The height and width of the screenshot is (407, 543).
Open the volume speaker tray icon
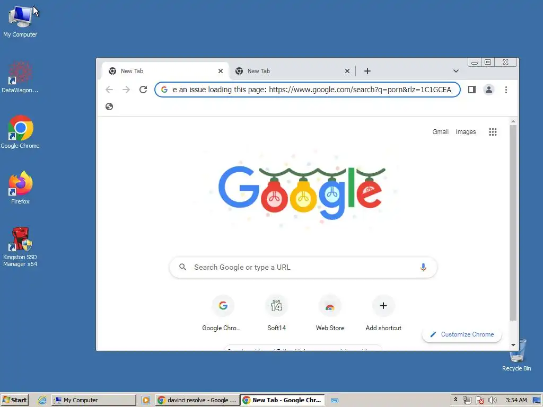pyautogui.click(x=492, y=400)
